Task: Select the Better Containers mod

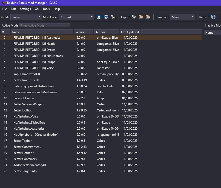Action: [x=101, y=159]
